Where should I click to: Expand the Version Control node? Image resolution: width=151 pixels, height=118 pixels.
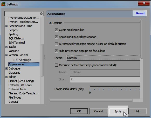point(6,55)
